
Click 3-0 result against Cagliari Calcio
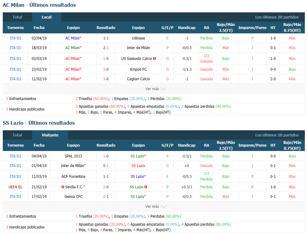tap(106, 79)
